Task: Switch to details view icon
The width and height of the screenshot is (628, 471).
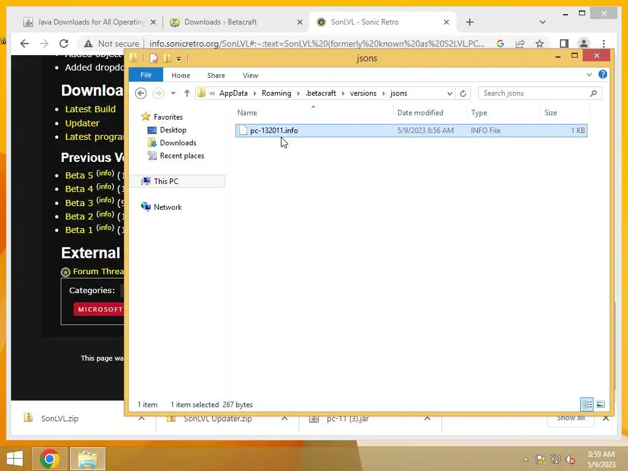Action: click(587, 404)
